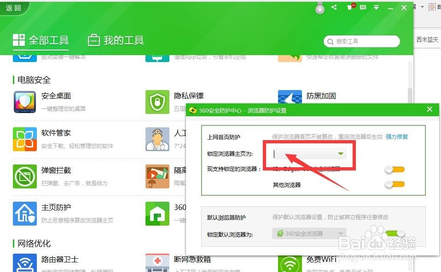Click the 路由器卫士 title text
Image resolution: width=441 pixels, height=272 pixels.
click(x=60, y=260)
